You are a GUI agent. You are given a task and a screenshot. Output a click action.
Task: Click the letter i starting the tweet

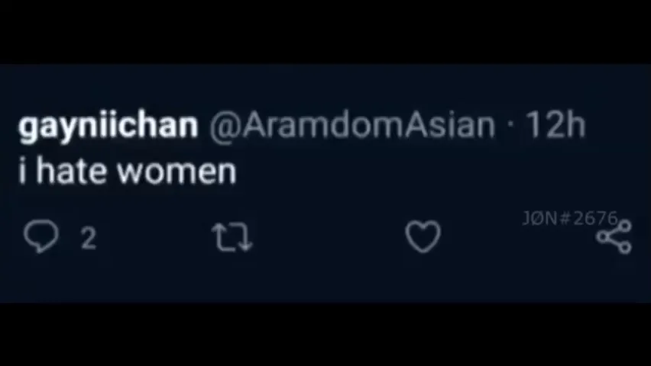(22, 171)
